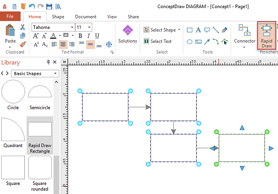Open the font size 11 dropdown
Viewport: 278px width, 194px height.
click(89, 27)
